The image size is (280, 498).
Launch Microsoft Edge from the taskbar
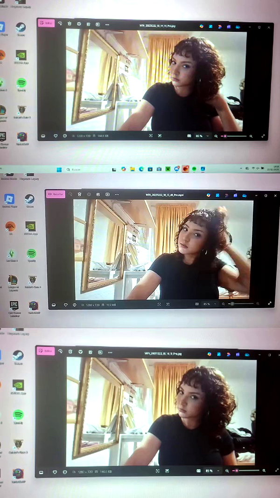141,169
